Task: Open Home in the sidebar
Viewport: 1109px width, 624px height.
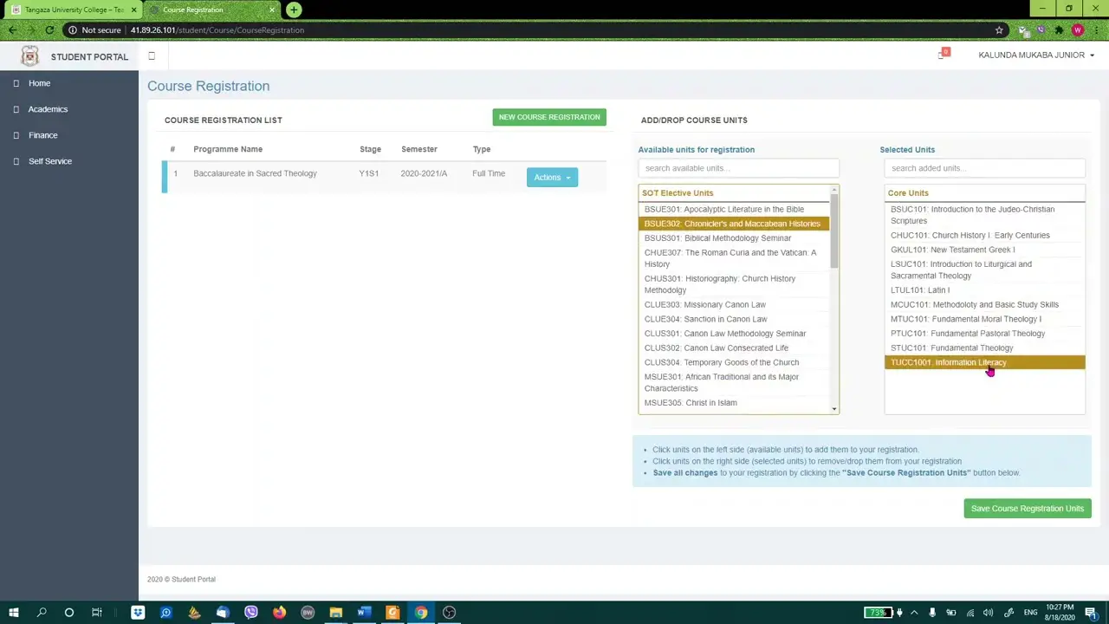Action: (x=39, y=83)
